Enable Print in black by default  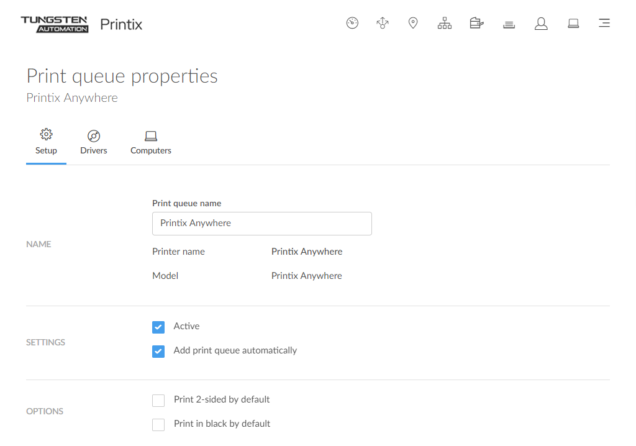point(158,424)
